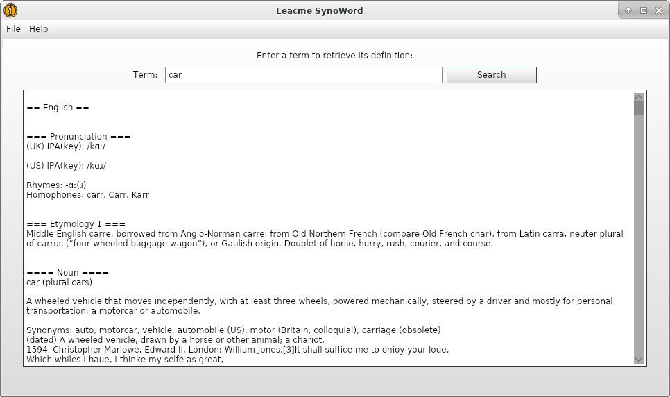Click the 'Synonyms: auto, motorcar' line
This screenshot has width=670, height=397.
[233, 330]
